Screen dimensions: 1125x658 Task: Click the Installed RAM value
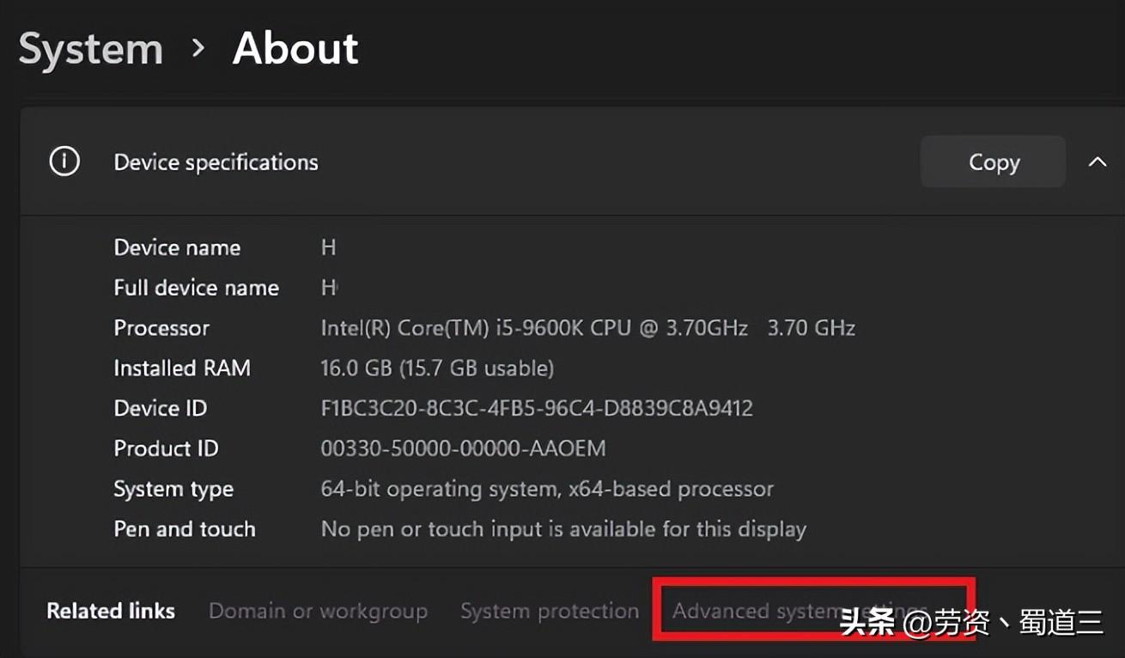(x=436, y=368)
